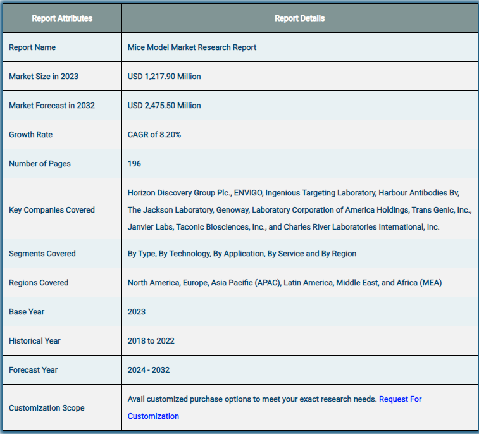This screenshot has width=479, height=434.
Task: Select the CAGR of 8.20% value
Action: pos(154,134)
